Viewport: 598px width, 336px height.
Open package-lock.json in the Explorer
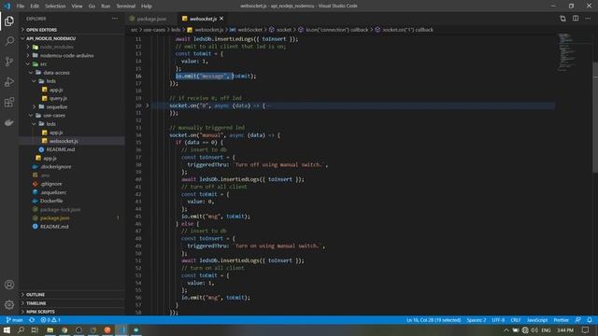(x=60, y=209)
